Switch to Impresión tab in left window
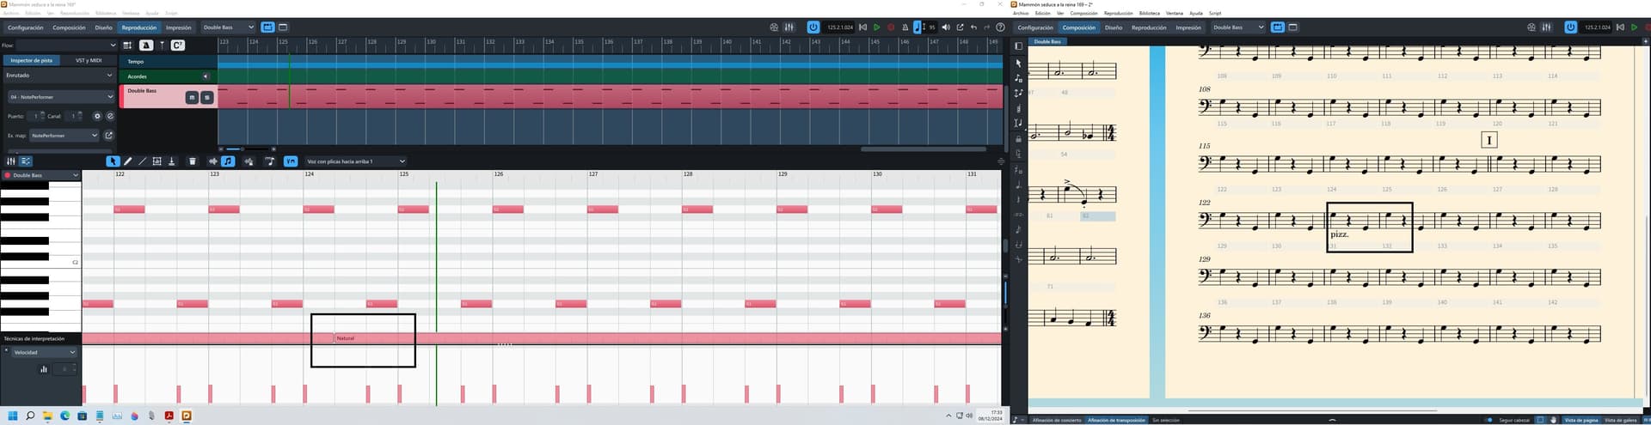Viewport: 1651px width, 425px height. tap(179, 27)
